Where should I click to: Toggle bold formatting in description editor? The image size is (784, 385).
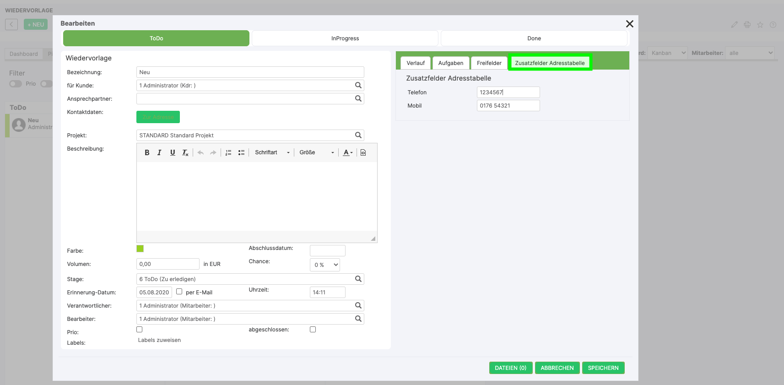147,153
